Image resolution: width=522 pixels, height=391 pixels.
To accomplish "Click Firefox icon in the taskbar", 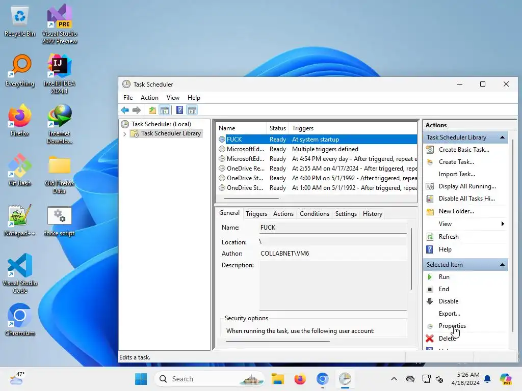I will coord(300,379).
